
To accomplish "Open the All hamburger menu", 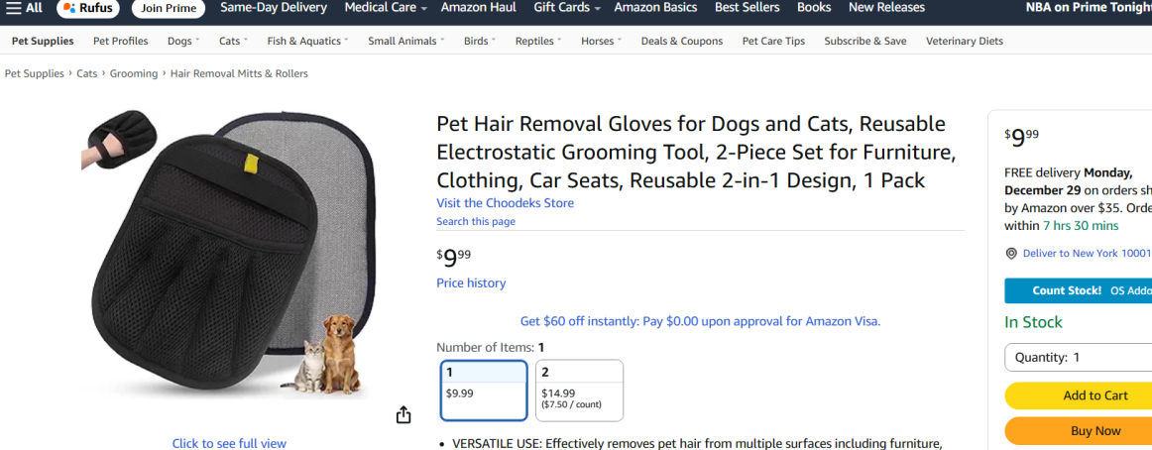I will click(24, 8).
